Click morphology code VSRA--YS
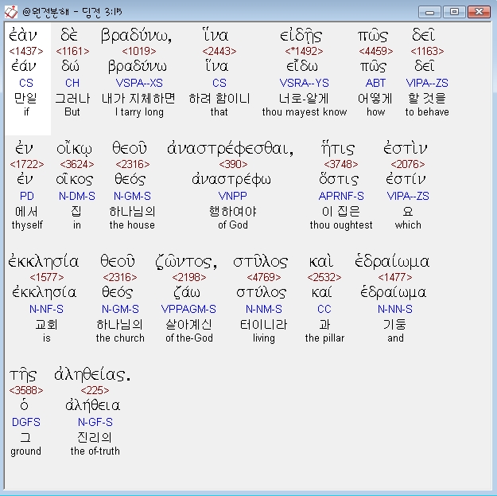The image size is (497, 496). click(305, 83)
